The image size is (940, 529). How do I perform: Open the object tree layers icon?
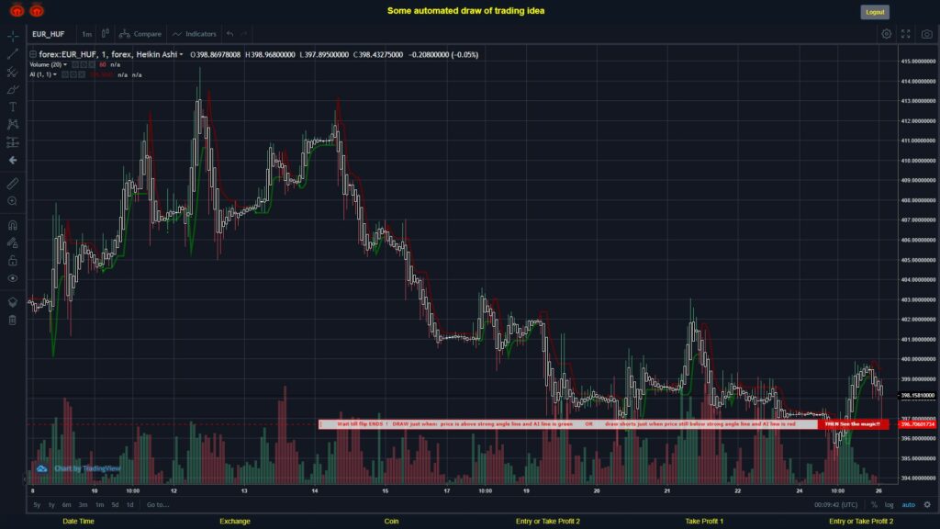point(13,302)
